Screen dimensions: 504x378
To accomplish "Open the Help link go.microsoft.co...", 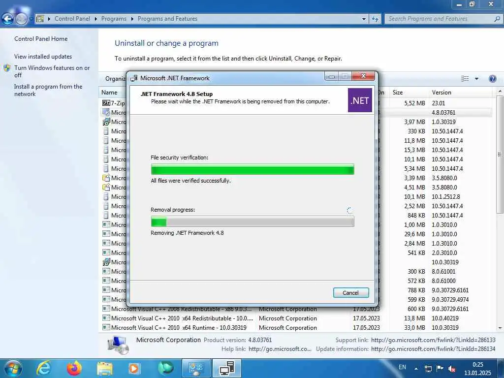I will pyautogui.click(x=280, y=349).
